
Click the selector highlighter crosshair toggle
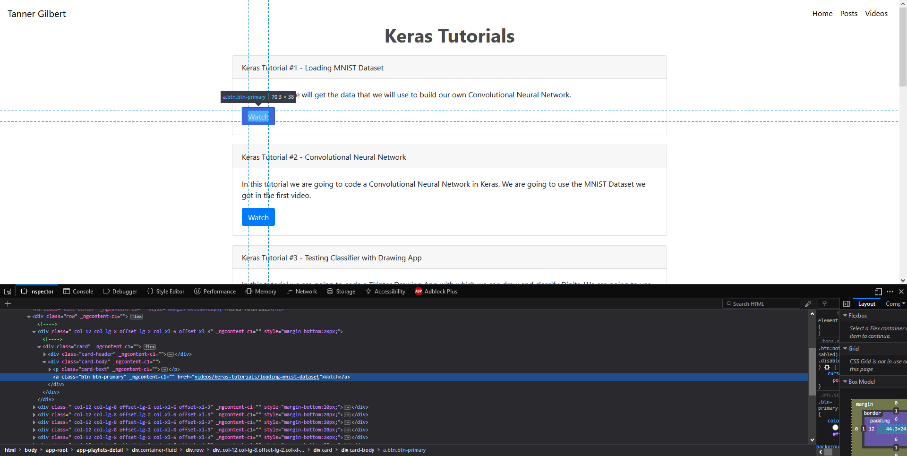click(827, 367)
